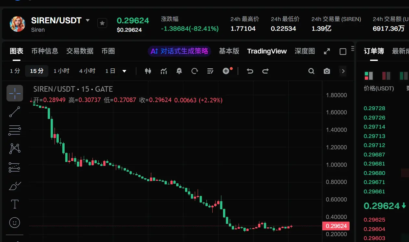Click 对话式生成策略 AI button
This screenshot has height=242, width=409.
click(180, 51)
